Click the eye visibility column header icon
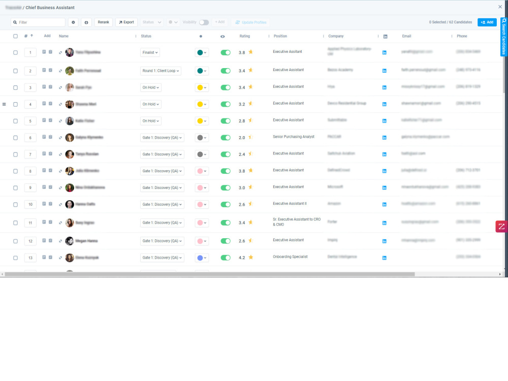508x381 pixels. [x=223, y=37]
